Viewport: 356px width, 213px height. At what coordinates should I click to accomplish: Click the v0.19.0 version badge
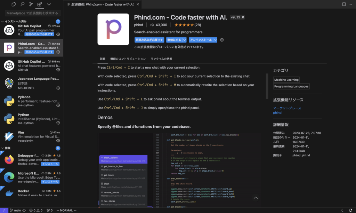(237, 17)
